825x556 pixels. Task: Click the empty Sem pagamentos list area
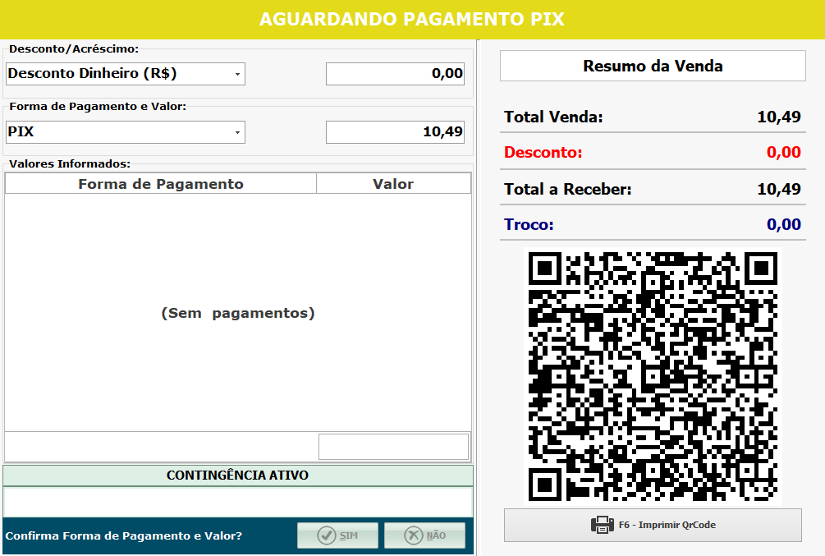[x=238, y=313]
